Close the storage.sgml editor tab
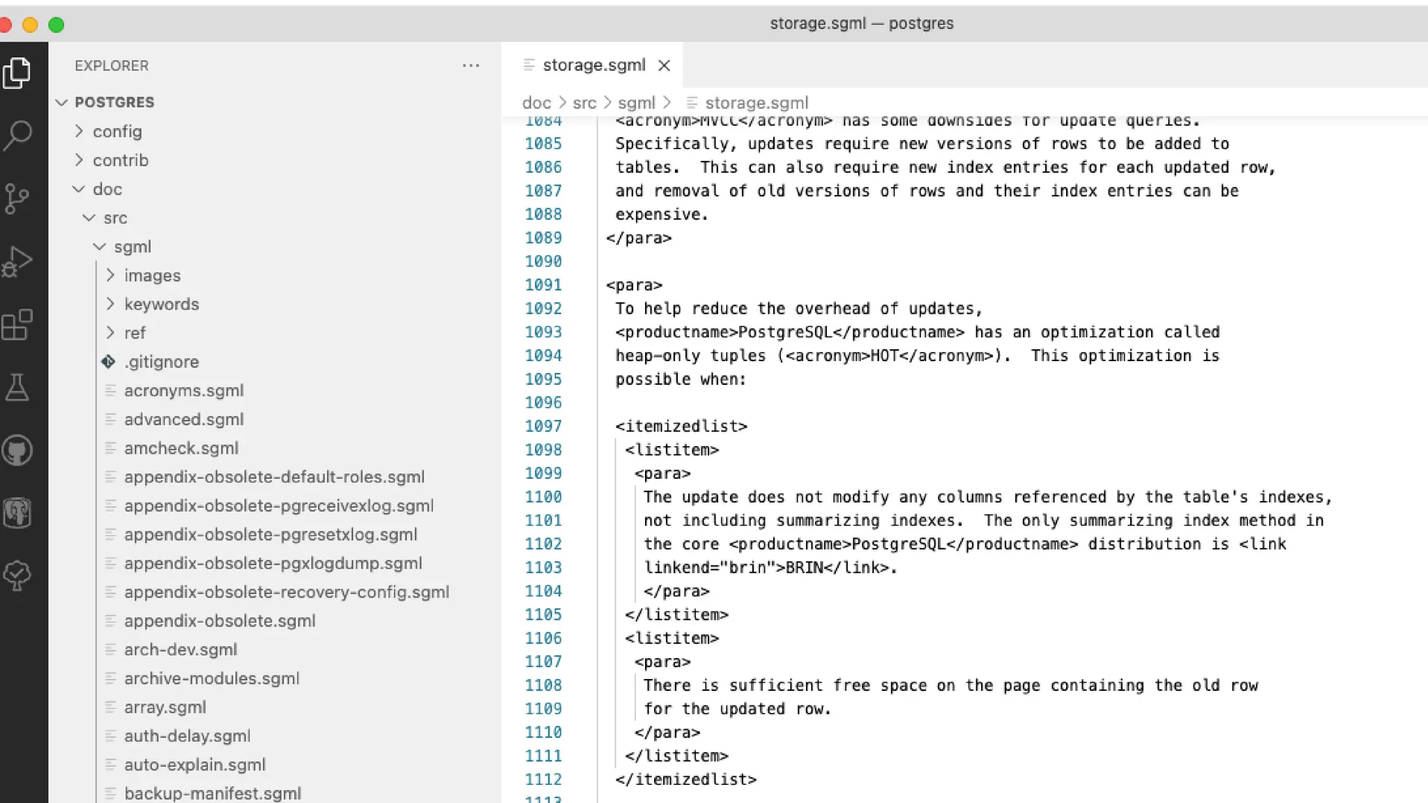The height and width of the screenshot is (803, 1428). point(664,66)
